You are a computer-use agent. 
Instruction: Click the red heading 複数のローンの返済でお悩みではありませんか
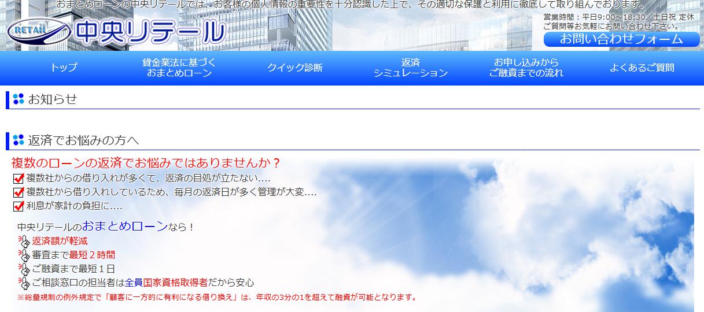(x=146, y=163)
